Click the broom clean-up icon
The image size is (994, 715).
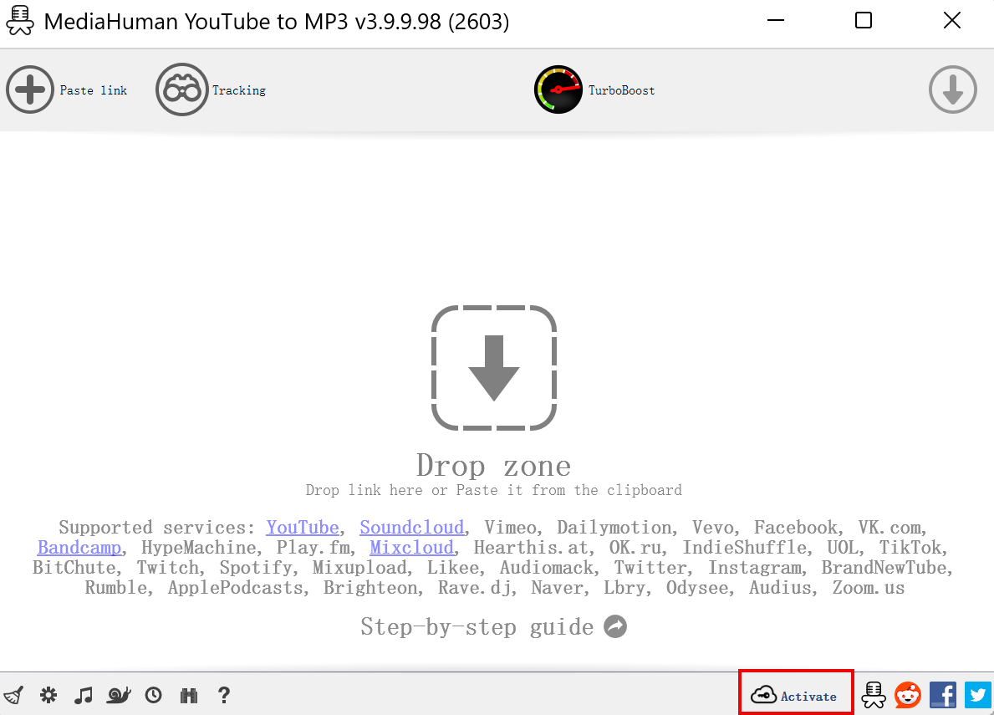13,695
